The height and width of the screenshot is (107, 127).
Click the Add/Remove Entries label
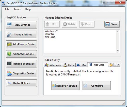[24, 44]
